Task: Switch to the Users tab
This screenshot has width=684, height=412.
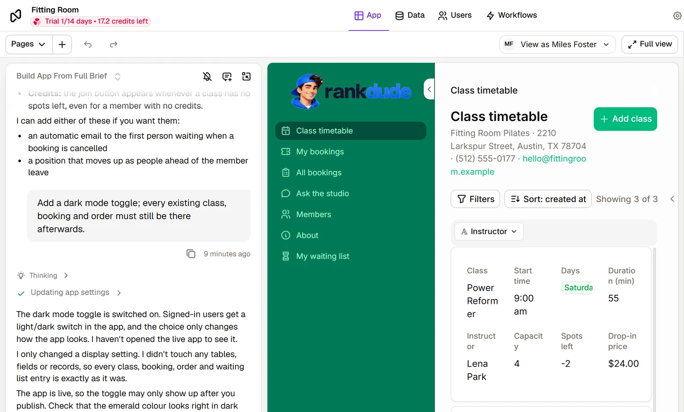Action: coord(455,15)
